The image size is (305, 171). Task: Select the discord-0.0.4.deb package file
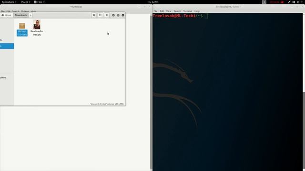[x=22, y=26]
